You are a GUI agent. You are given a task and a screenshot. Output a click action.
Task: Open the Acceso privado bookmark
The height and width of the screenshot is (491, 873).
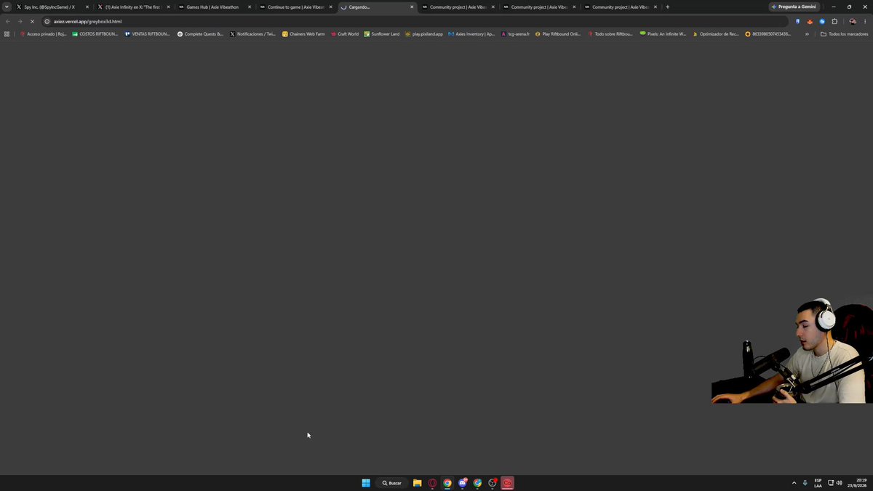[43, 34]
